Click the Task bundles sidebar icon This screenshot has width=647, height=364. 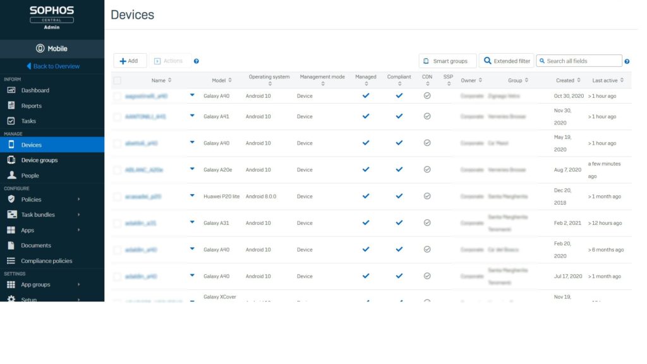[x=12, y=215]
